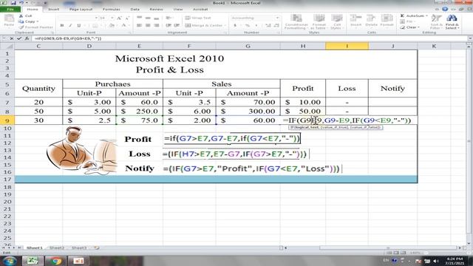The image size is (473, 266).
Task: Decrease font size with Shrink Font icon
Action: 127,18
